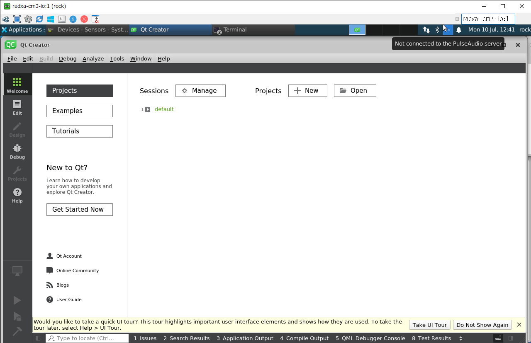The image size is (531, 343).
Task: Open Design mode in sidebar
Action: [x=17, y=129]
